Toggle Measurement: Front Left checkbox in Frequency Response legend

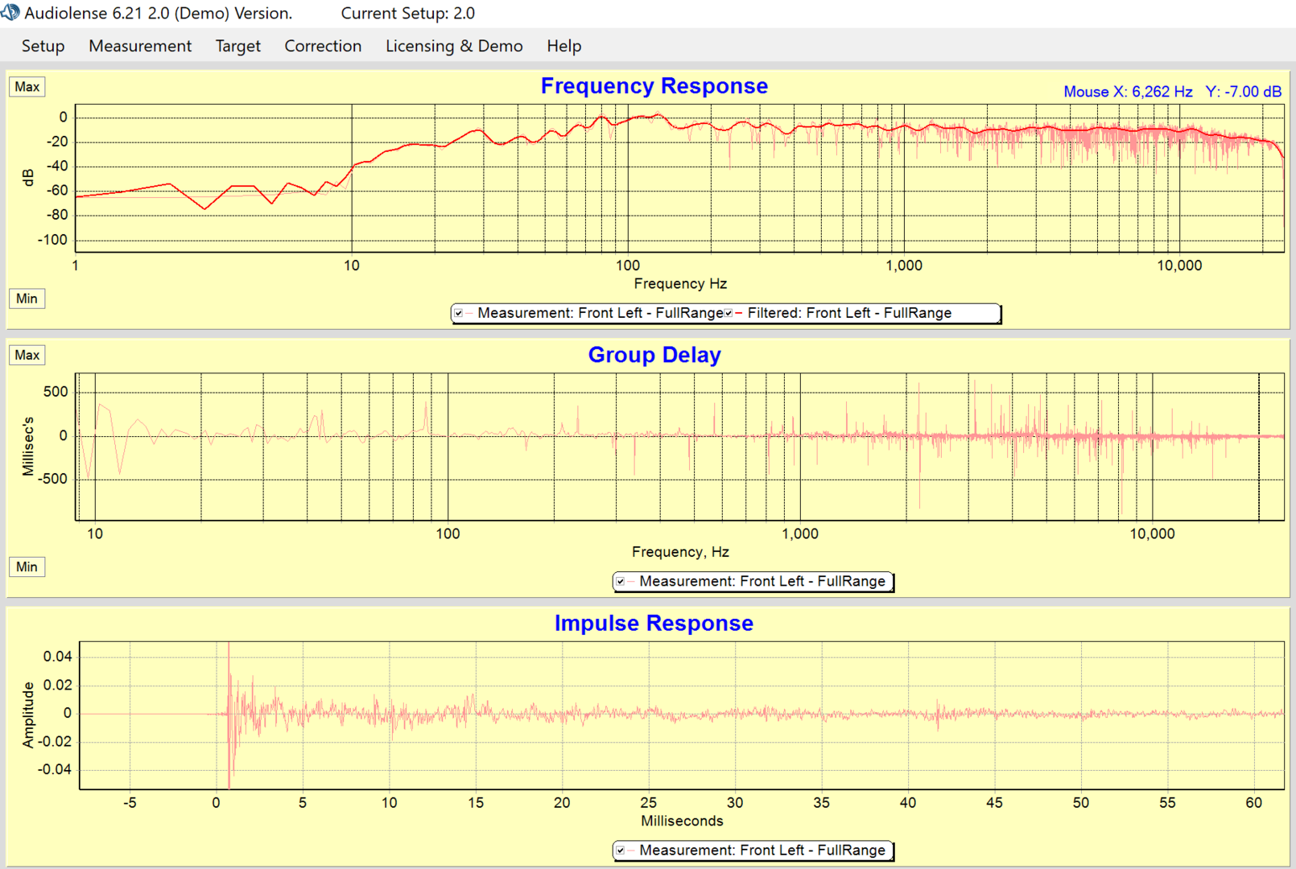(459, 313)
